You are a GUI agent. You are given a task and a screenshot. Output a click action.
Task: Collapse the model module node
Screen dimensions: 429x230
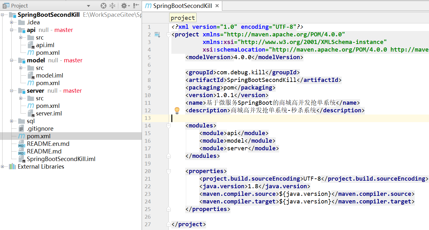[x=11, y=60]
